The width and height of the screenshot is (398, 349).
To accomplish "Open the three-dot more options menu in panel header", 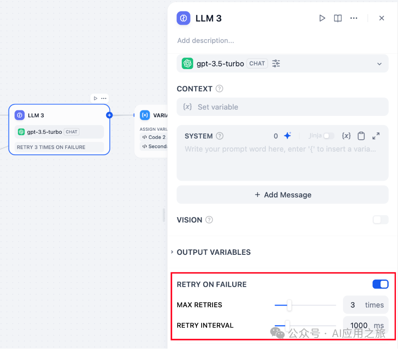I will point(354,18).
